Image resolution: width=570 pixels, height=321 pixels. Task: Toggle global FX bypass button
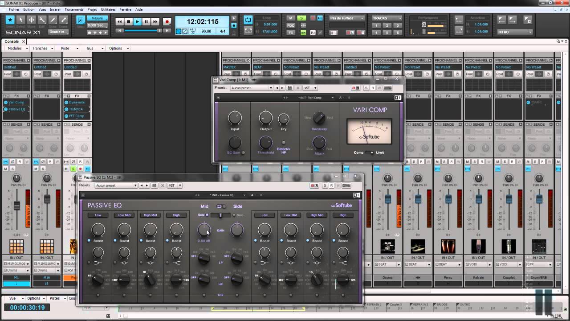pos(291,33)
